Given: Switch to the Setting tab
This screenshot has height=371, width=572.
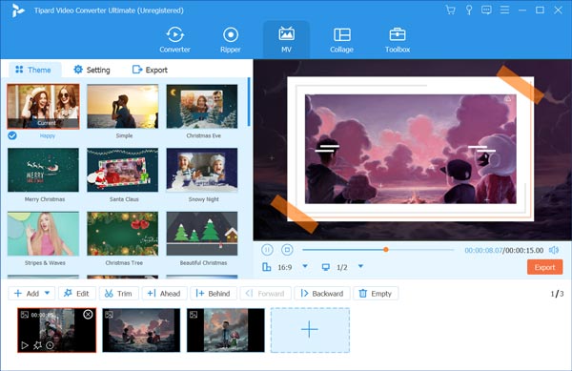Looking at the screenshot, I should [92, 70].
